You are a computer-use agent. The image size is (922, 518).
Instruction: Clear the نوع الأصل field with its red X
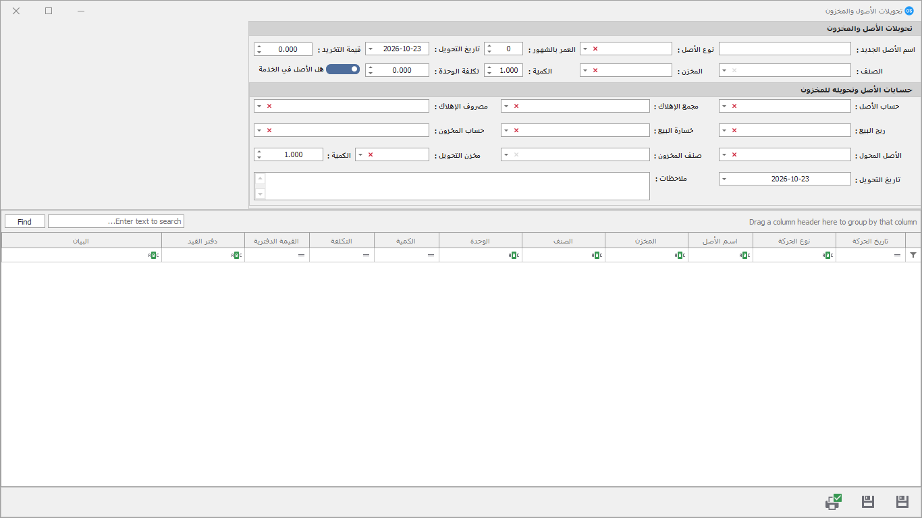[x=595, y=49]
